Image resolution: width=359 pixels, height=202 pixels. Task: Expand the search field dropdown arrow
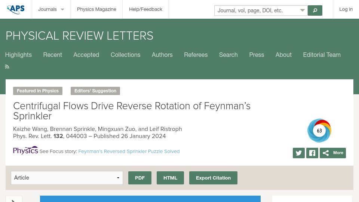pyautogui.click(x=303, y=10)
